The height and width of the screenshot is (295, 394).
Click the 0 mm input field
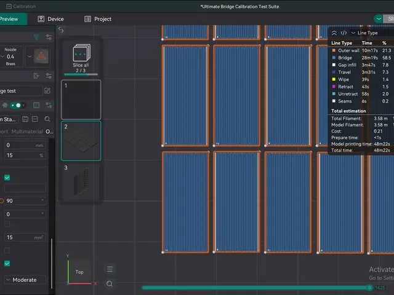coord(25,145)
